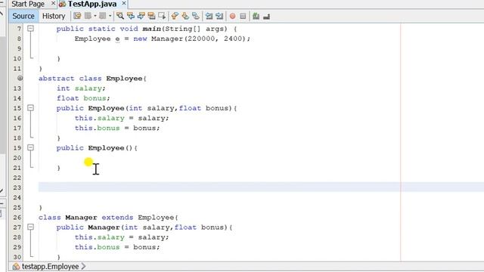Screen dimensions: 484x272
Task: Click the left panel vertical scrollbar
Action: (x=2, y=96)
